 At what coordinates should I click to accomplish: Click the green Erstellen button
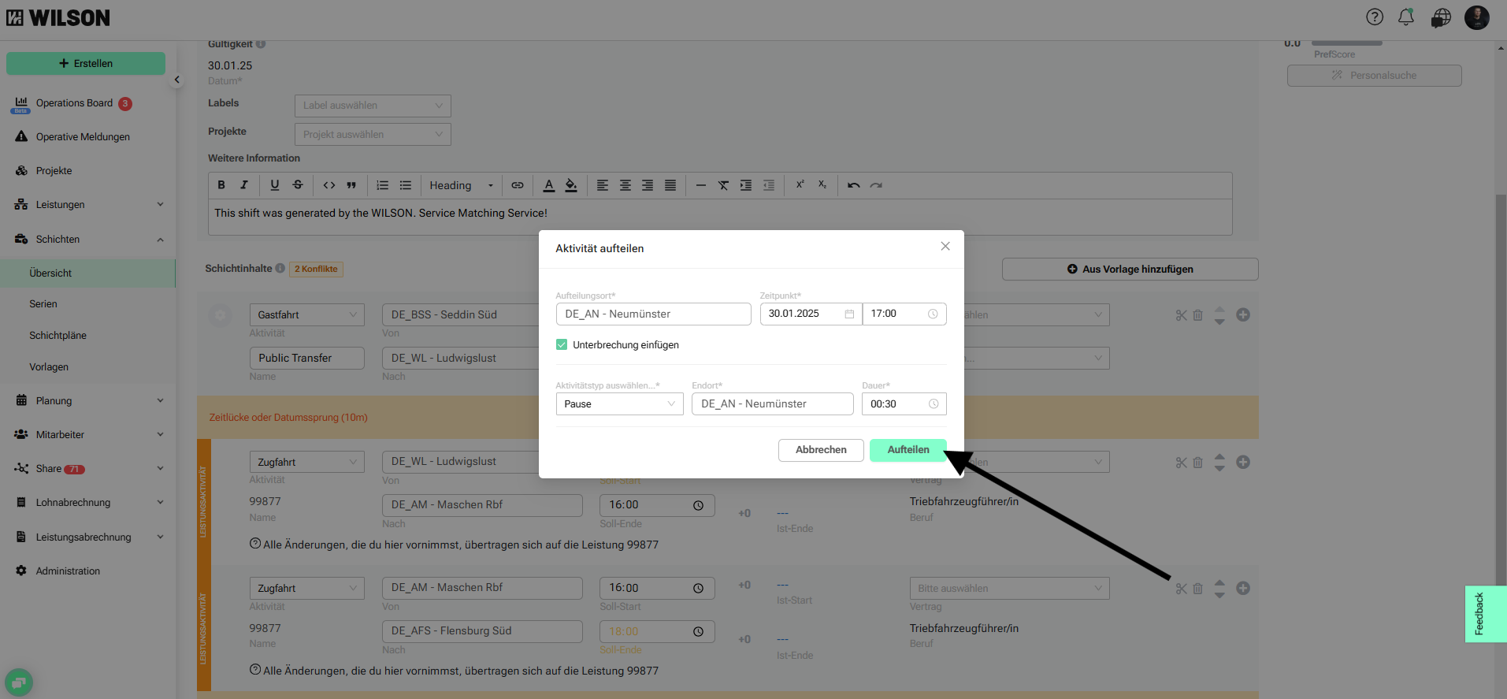tap(86, 64)
